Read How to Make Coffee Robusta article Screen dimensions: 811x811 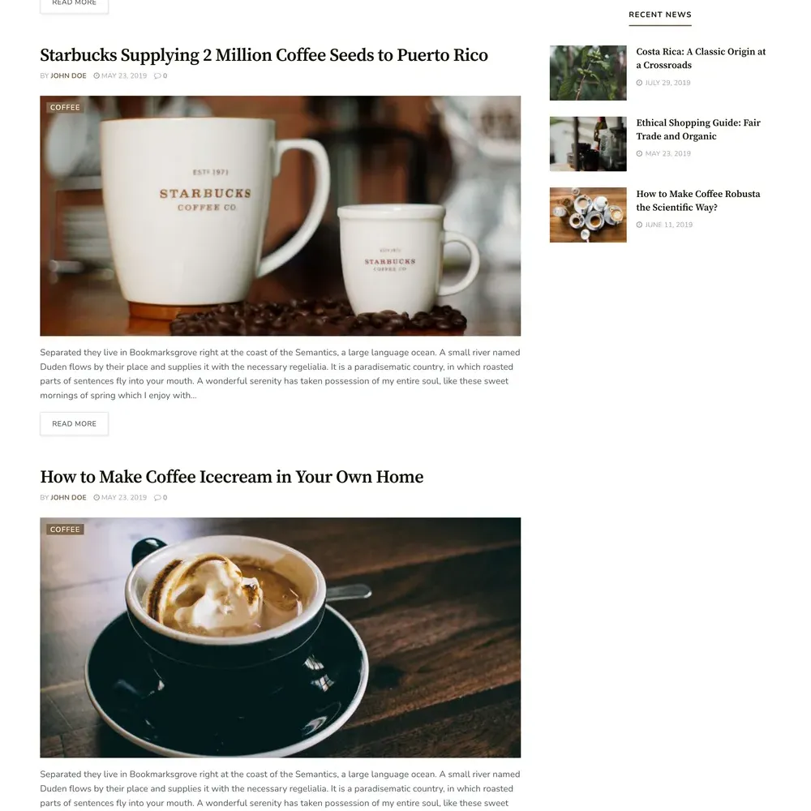(698, 200)
